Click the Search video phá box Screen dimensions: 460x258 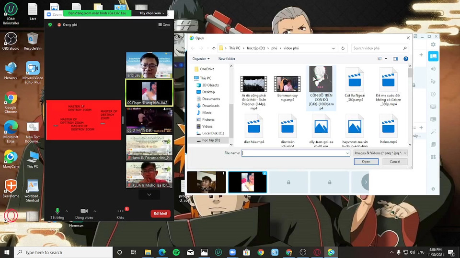(379, 48)
